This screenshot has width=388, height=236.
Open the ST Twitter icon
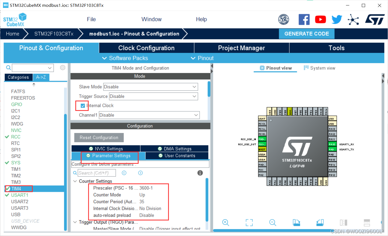tap(337, 19)
